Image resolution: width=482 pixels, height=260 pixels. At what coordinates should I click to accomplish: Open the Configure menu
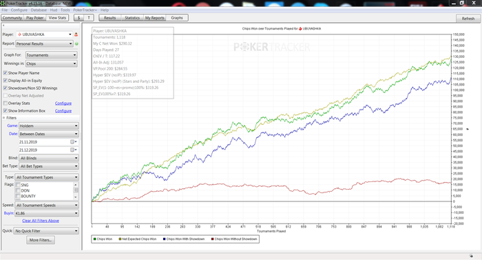coord(19,10)
